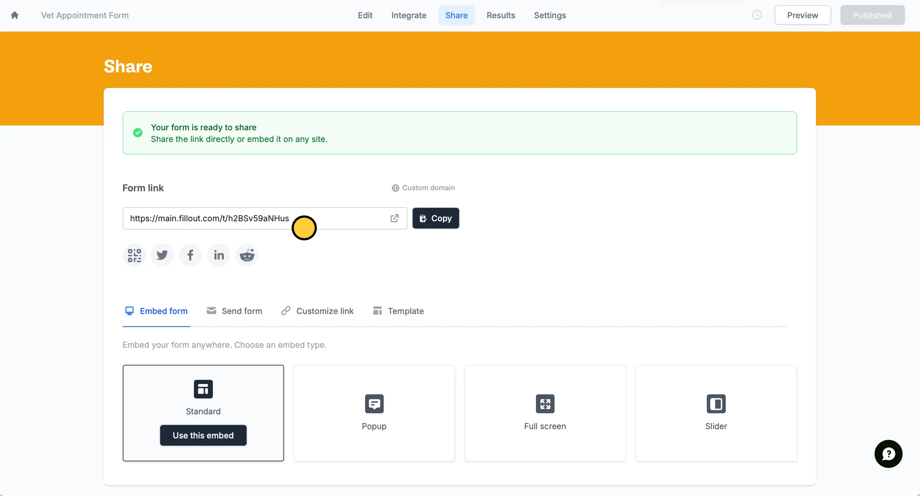920x496 pixels.
Task: Share form on Reddit icon
Action: pyautogui.click(x=247, y=255)
